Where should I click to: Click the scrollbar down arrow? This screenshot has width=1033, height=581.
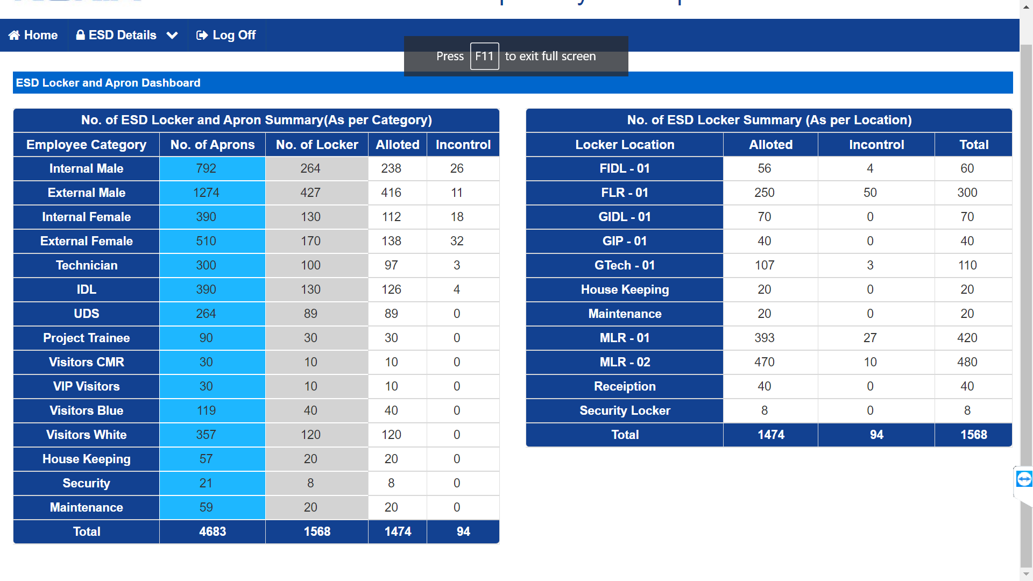(1026, 575)
